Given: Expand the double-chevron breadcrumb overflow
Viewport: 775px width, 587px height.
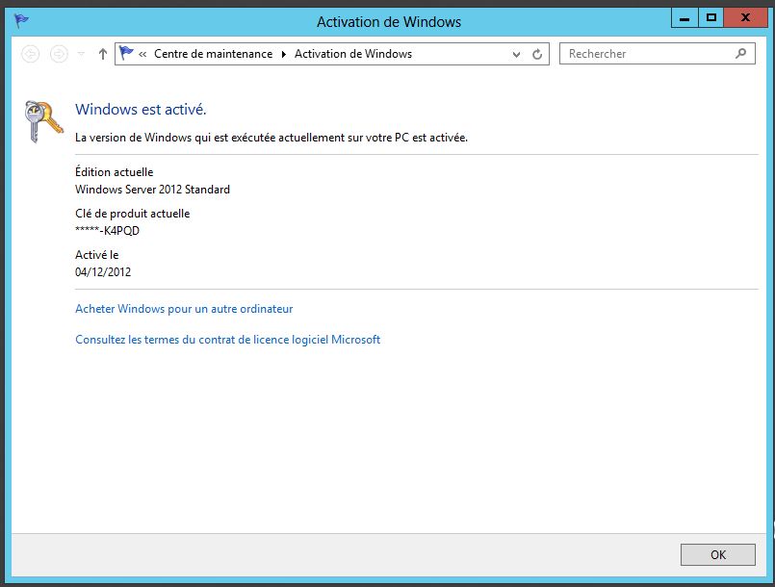Looking at the screenshot, I should pos(142,55).
